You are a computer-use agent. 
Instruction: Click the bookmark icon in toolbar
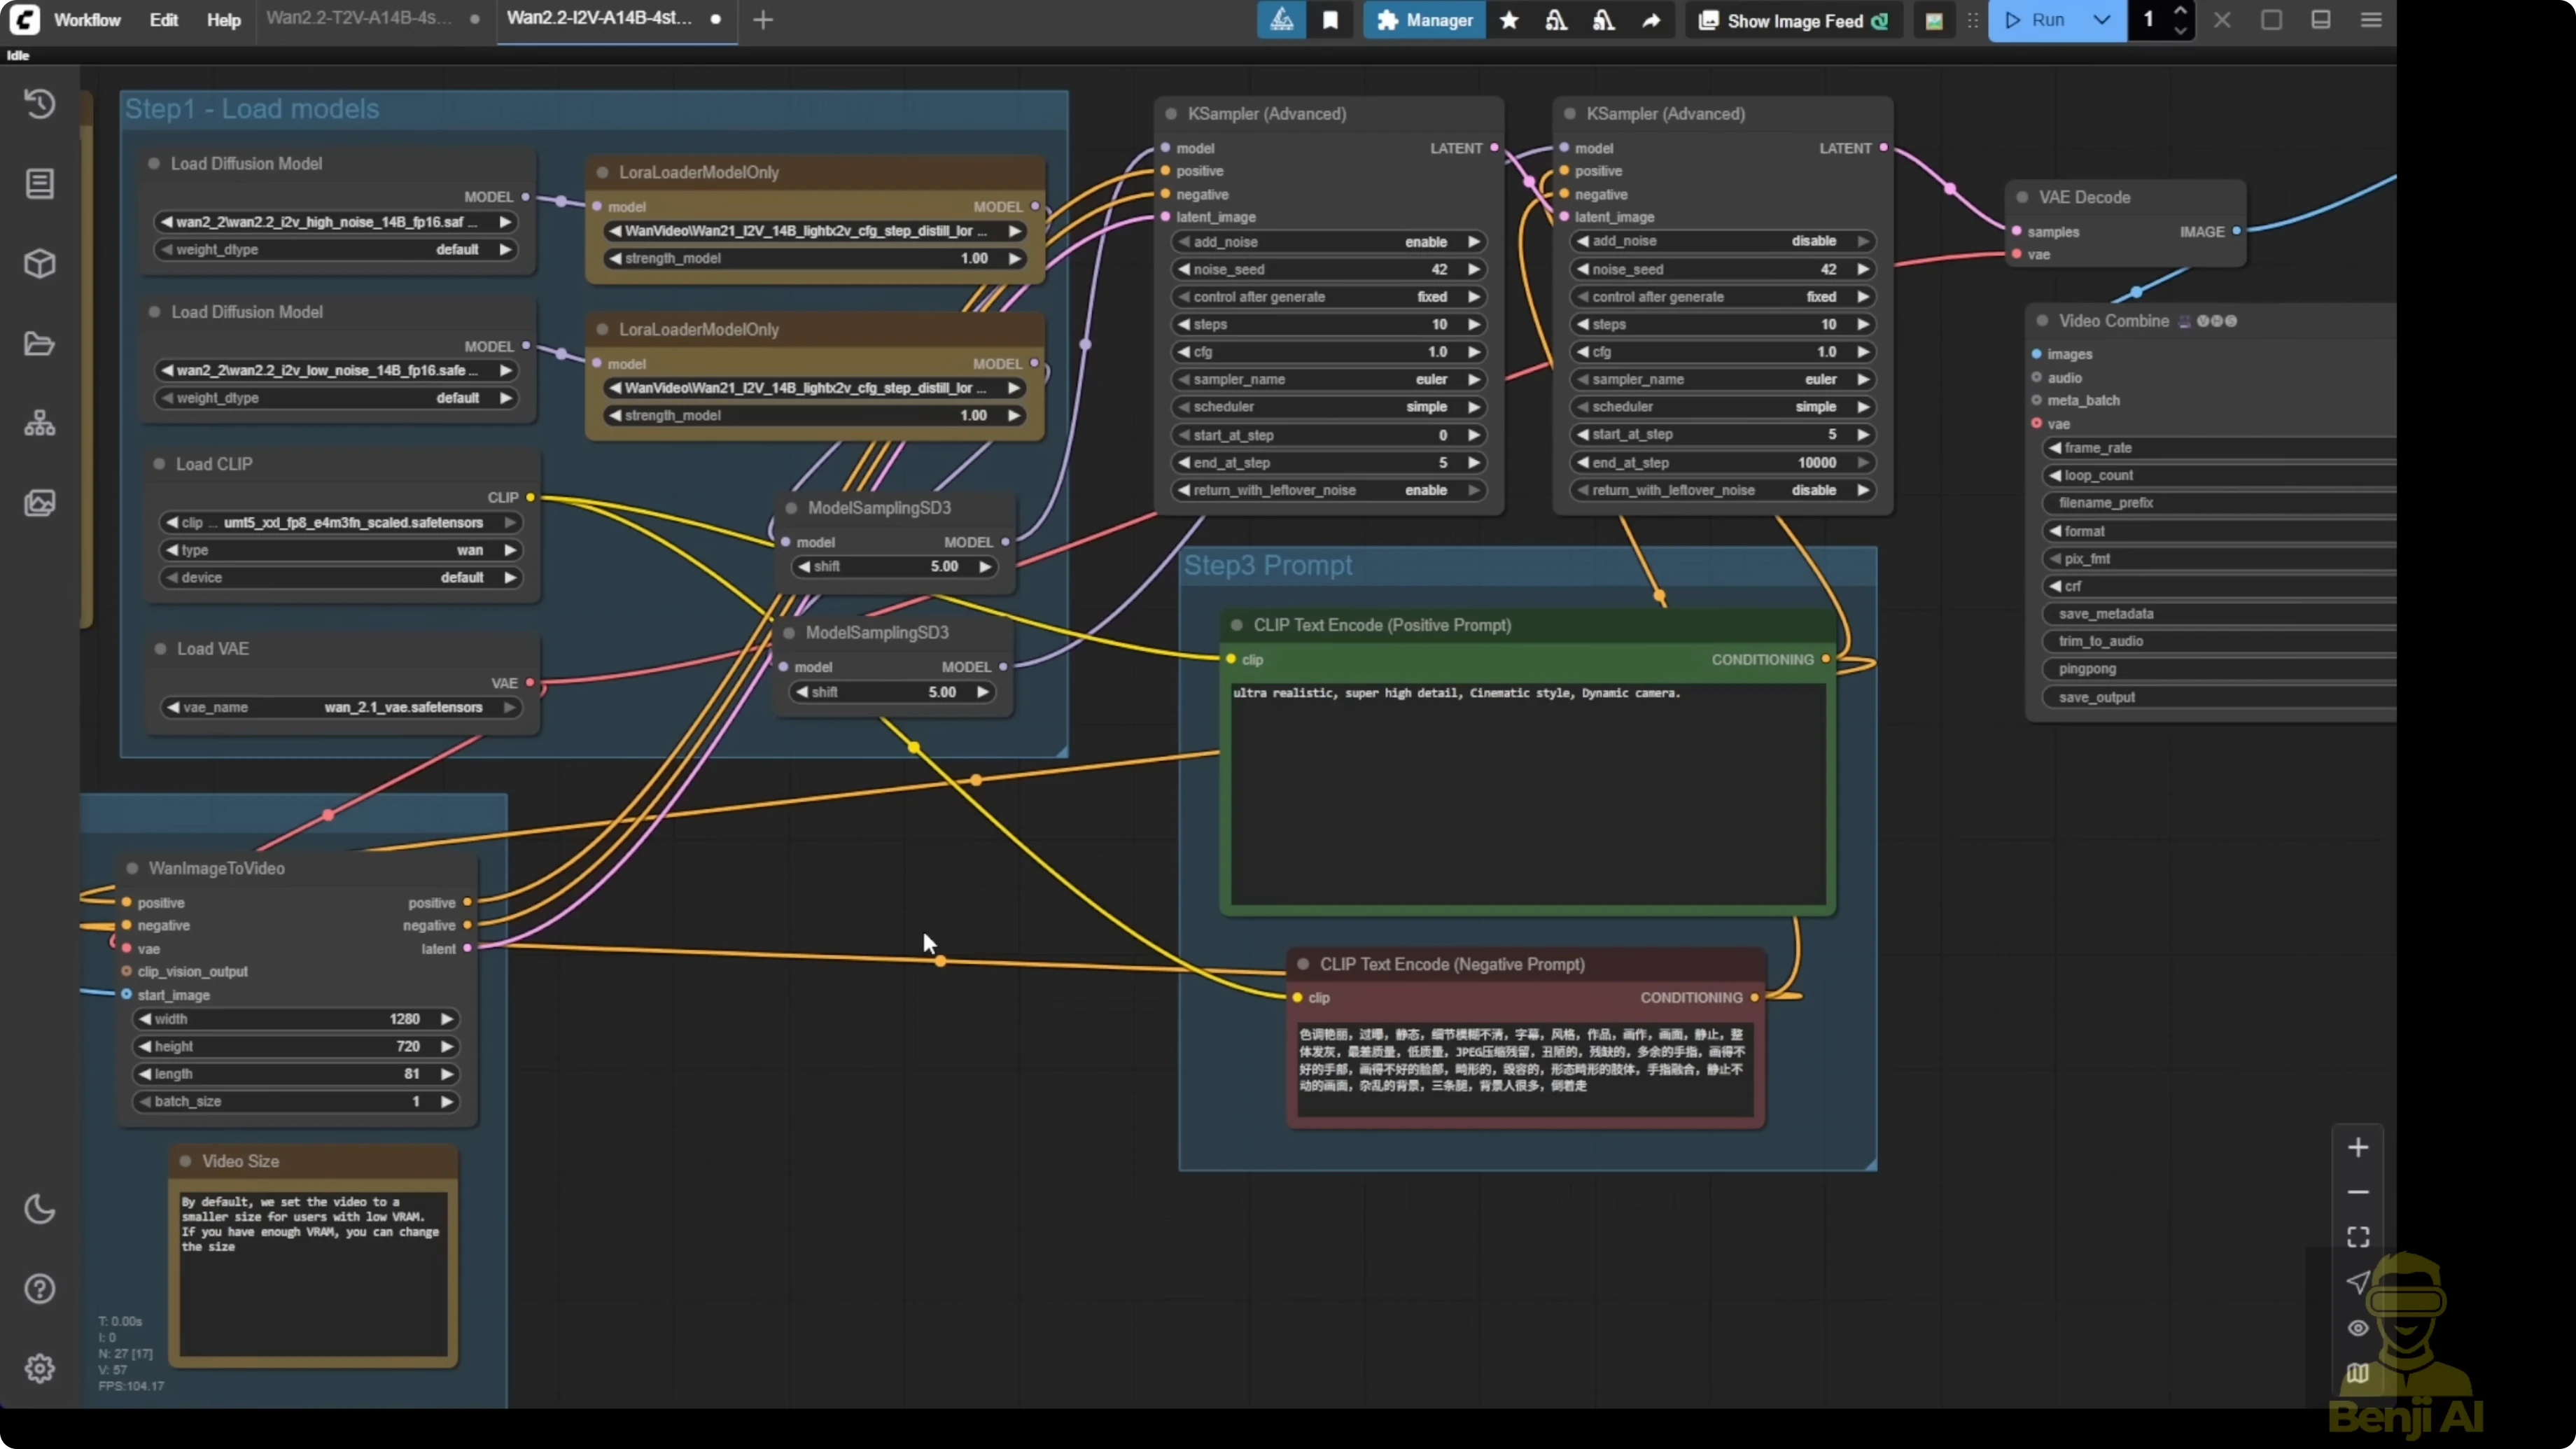[1330, 20]
